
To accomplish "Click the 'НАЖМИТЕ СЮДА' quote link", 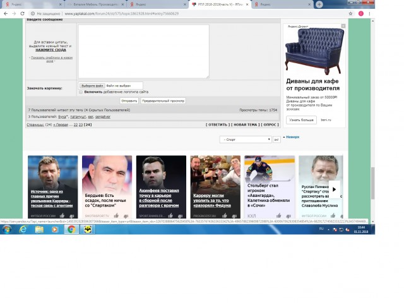I will click(x=50, y=50).
